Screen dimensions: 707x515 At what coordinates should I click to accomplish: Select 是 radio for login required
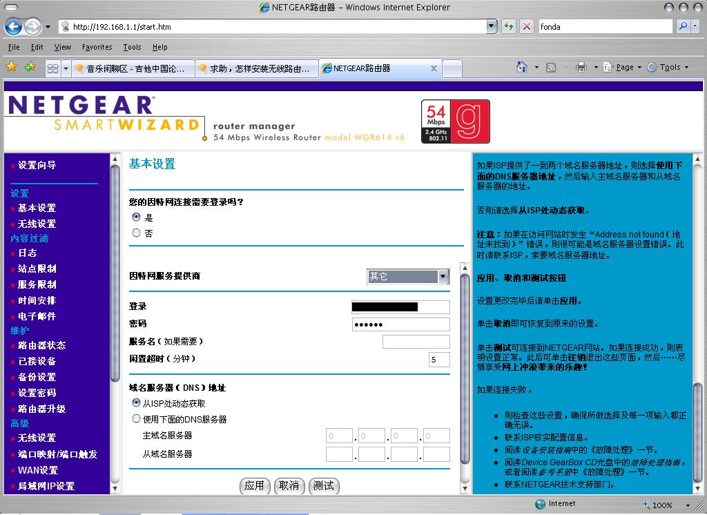(136, 217)
